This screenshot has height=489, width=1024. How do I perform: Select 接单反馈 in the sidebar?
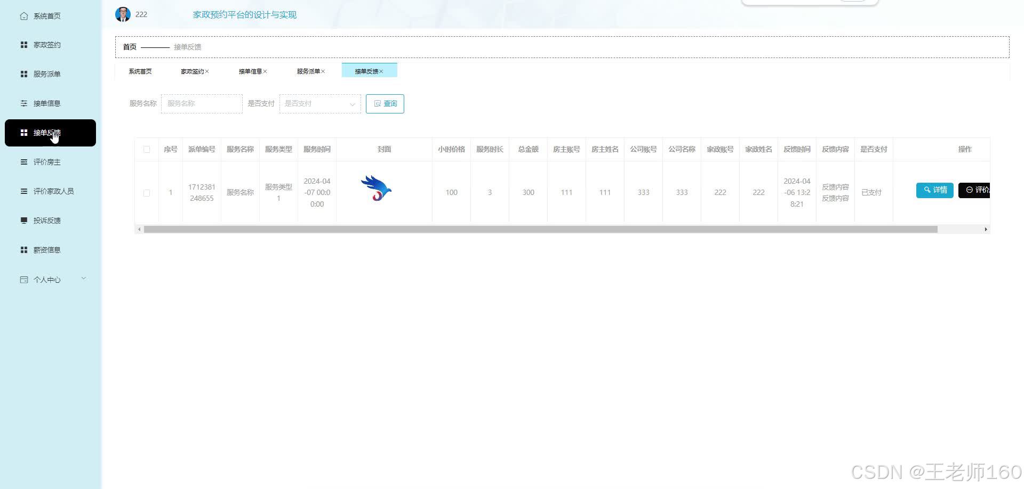[50, 133]
